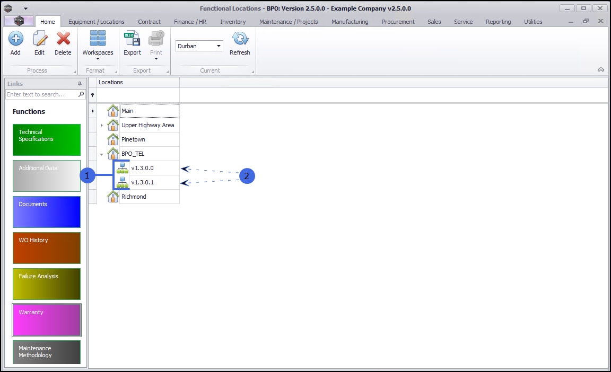Open the quick access toolbar dropdown arrow
The image size is (611, 372).
coord(25,8)
